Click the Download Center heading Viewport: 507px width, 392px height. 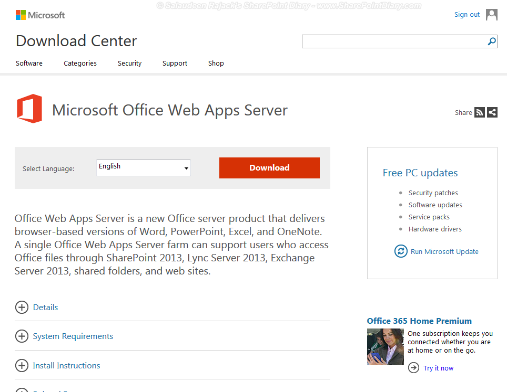[76, 41]
